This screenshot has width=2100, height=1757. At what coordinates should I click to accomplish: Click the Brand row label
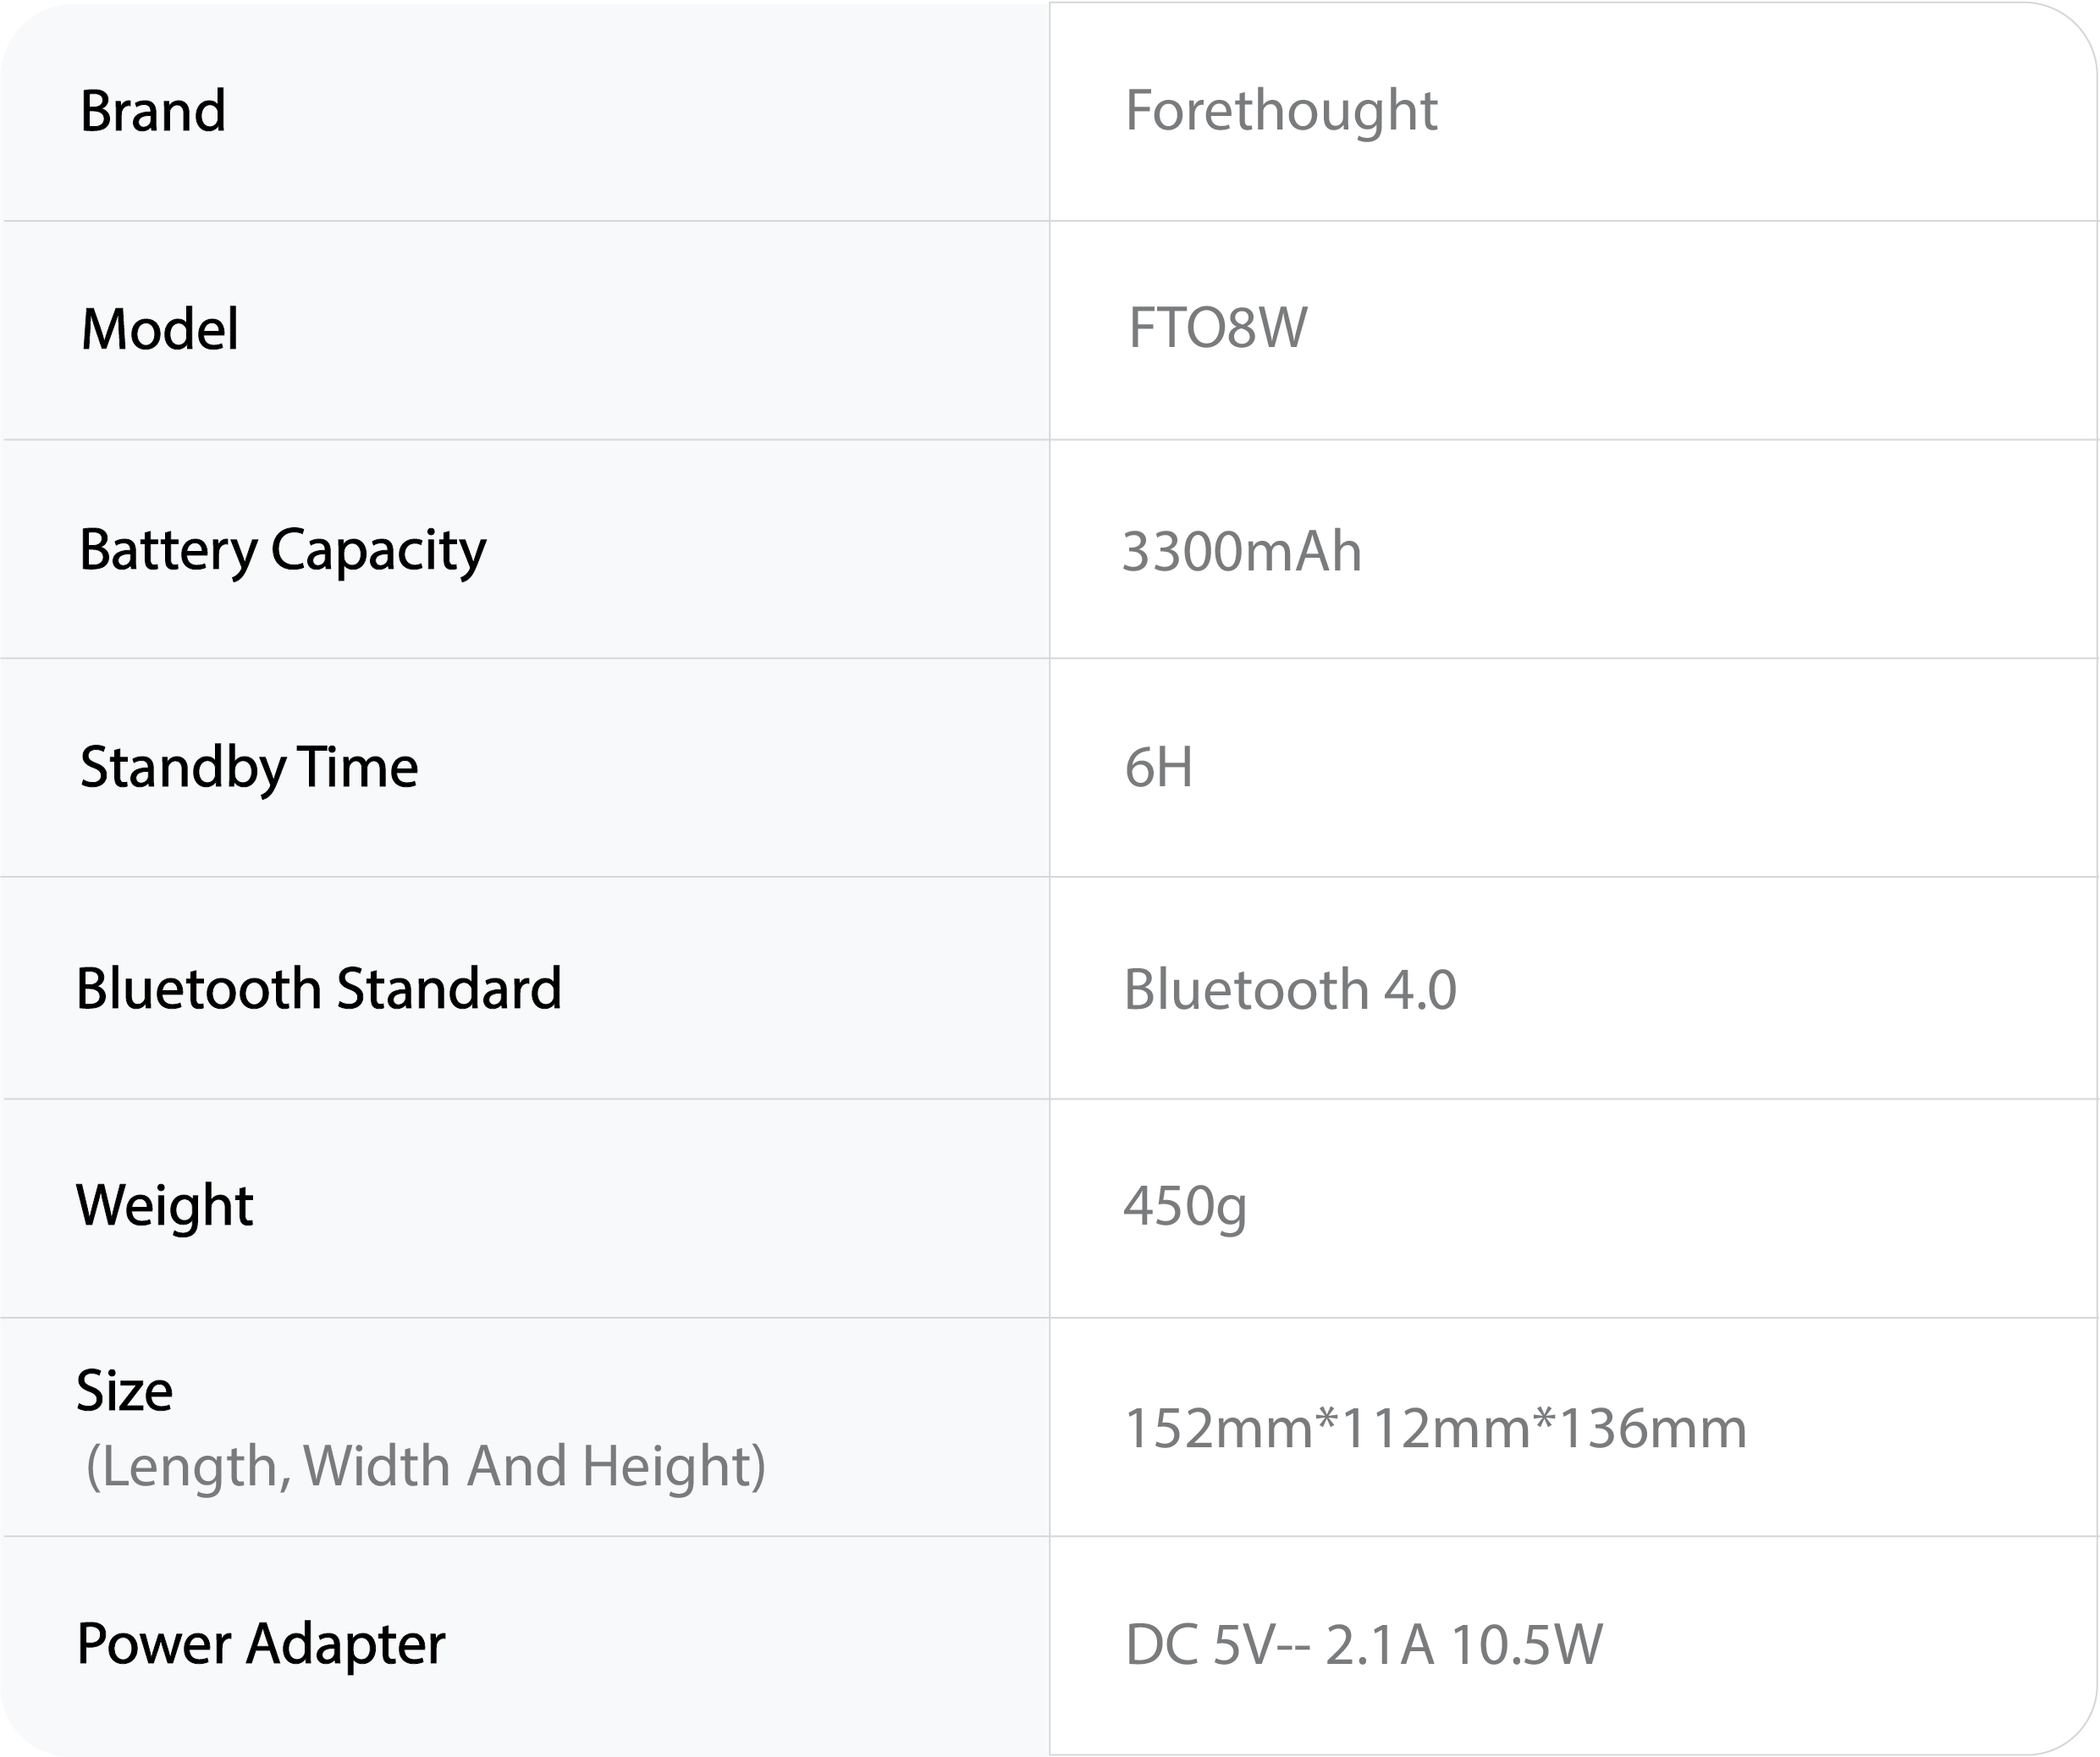coord(153,110)
